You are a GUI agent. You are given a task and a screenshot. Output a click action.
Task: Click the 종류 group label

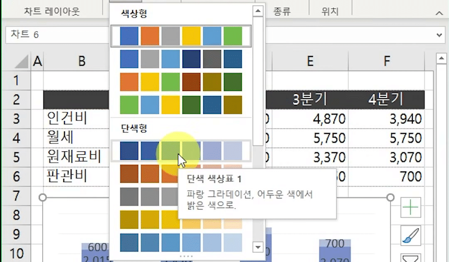[282, 12]
